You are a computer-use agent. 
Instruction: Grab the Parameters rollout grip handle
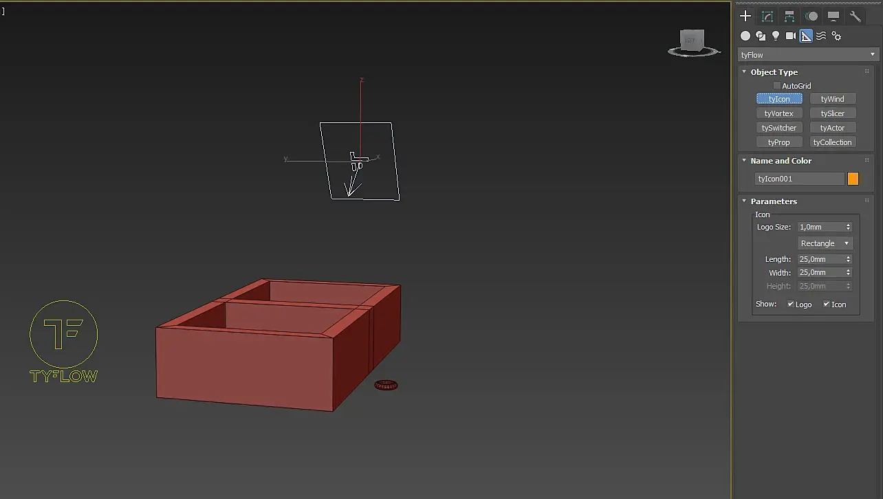coord(866,201)
